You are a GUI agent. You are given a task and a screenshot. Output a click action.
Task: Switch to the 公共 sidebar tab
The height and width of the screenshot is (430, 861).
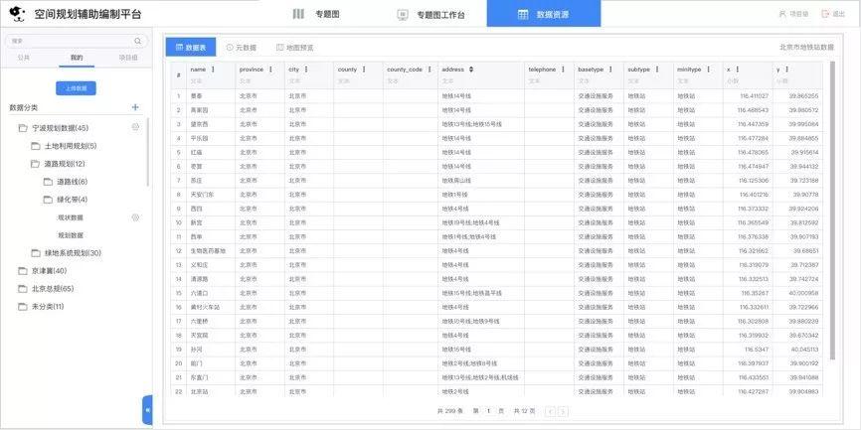(24, 58)
